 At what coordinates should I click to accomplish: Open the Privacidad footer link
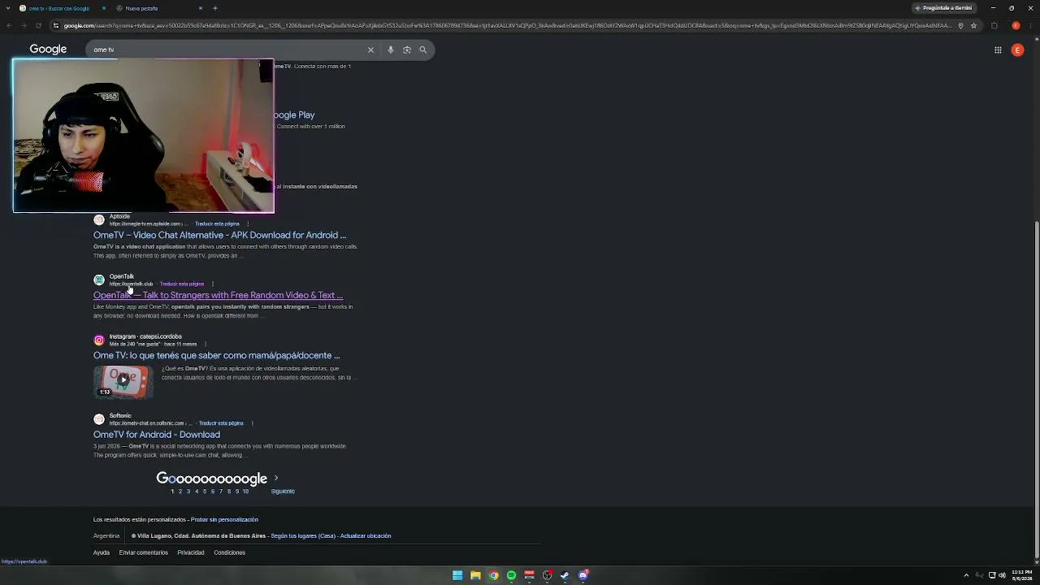(x=191, y=552)
